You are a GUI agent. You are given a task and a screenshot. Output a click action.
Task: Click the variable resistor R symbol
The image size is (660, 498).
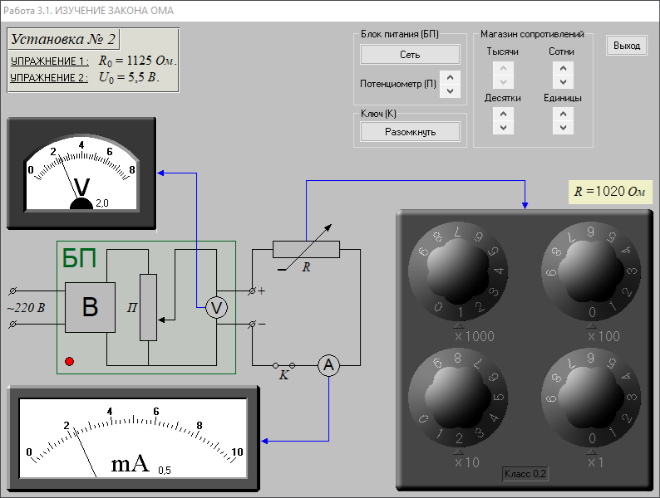(306, 249)
